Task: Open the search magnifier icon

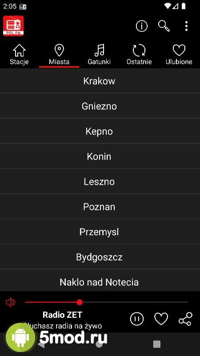Action: 164,26
